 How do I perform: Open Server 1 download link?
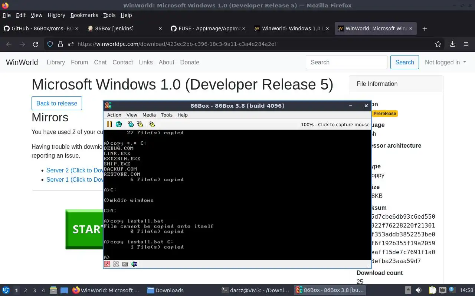click(x=75, y=179)
